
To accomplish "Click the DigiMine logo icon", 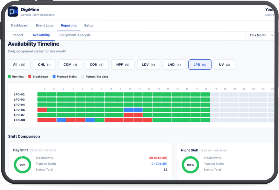I will pos(13,12).
